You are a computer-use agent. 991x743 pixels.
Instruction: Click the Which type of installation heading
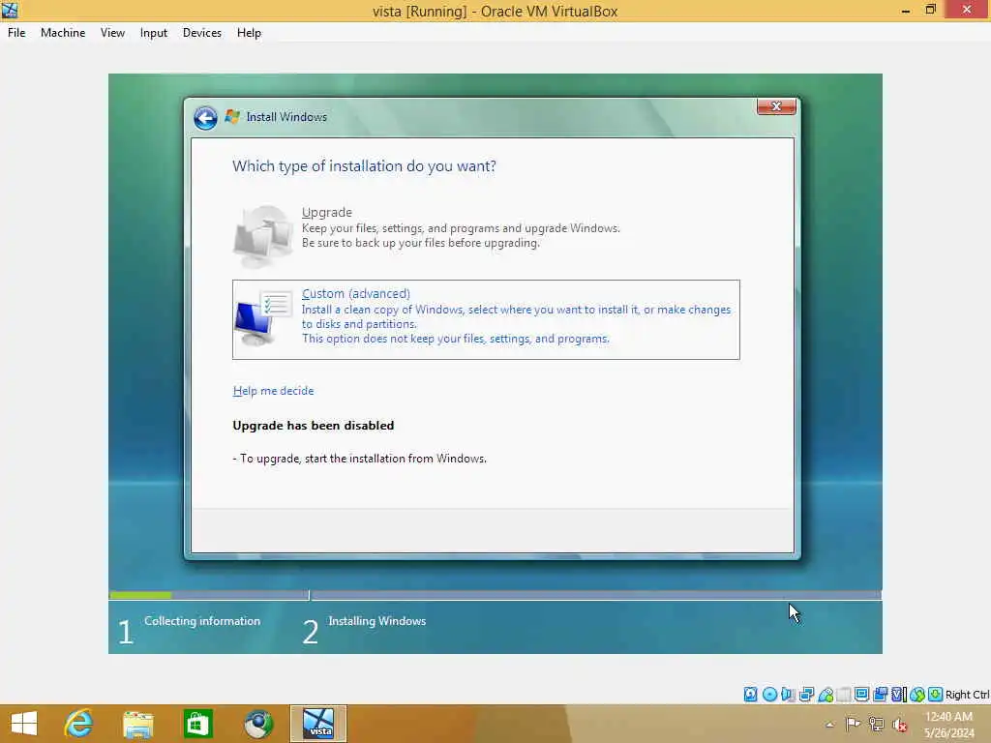[364, 166]
